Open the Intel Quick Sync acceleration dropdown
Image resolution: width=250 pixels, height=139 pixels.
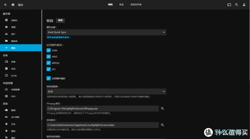pyautogui.click(x=106, y=32)
